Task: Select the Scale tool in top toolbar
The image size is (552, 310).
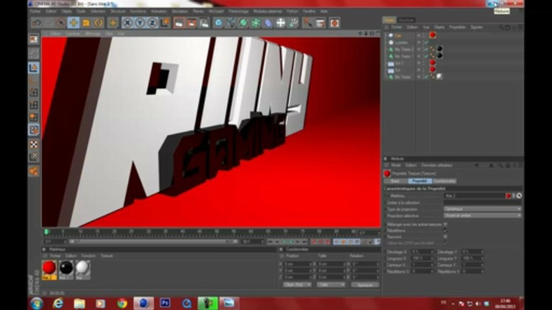Action: click(x=86, y=23)
